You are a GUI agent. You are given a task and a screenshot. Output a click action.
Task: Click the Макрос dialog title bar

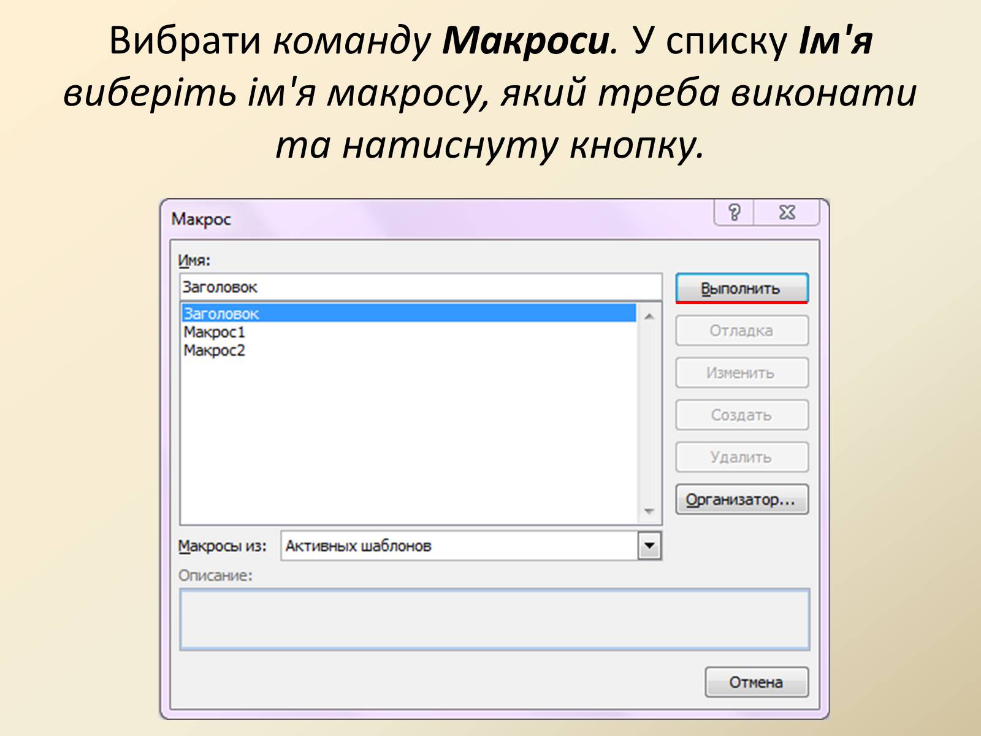(x=429, y=219)
